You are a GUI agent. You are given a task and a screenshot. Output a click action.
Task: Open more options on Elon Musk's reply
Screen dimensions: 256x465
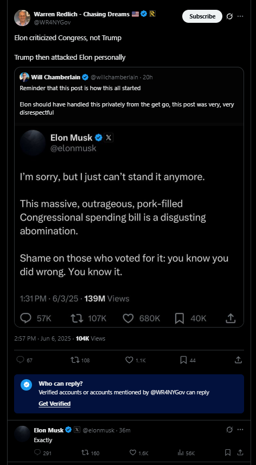[x=240, y=429]
